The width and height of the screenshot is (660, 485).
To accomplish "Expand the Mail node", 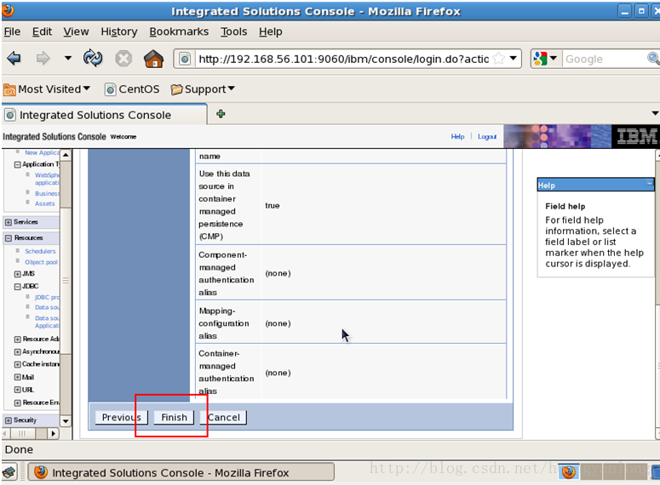I will [x=17, y=377].
